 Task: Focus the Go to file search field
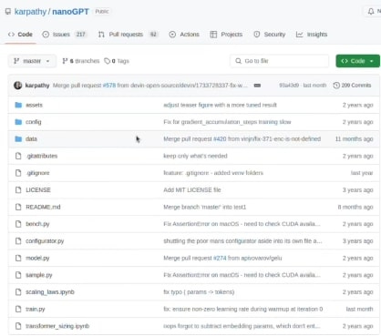[x=279, y=61]
